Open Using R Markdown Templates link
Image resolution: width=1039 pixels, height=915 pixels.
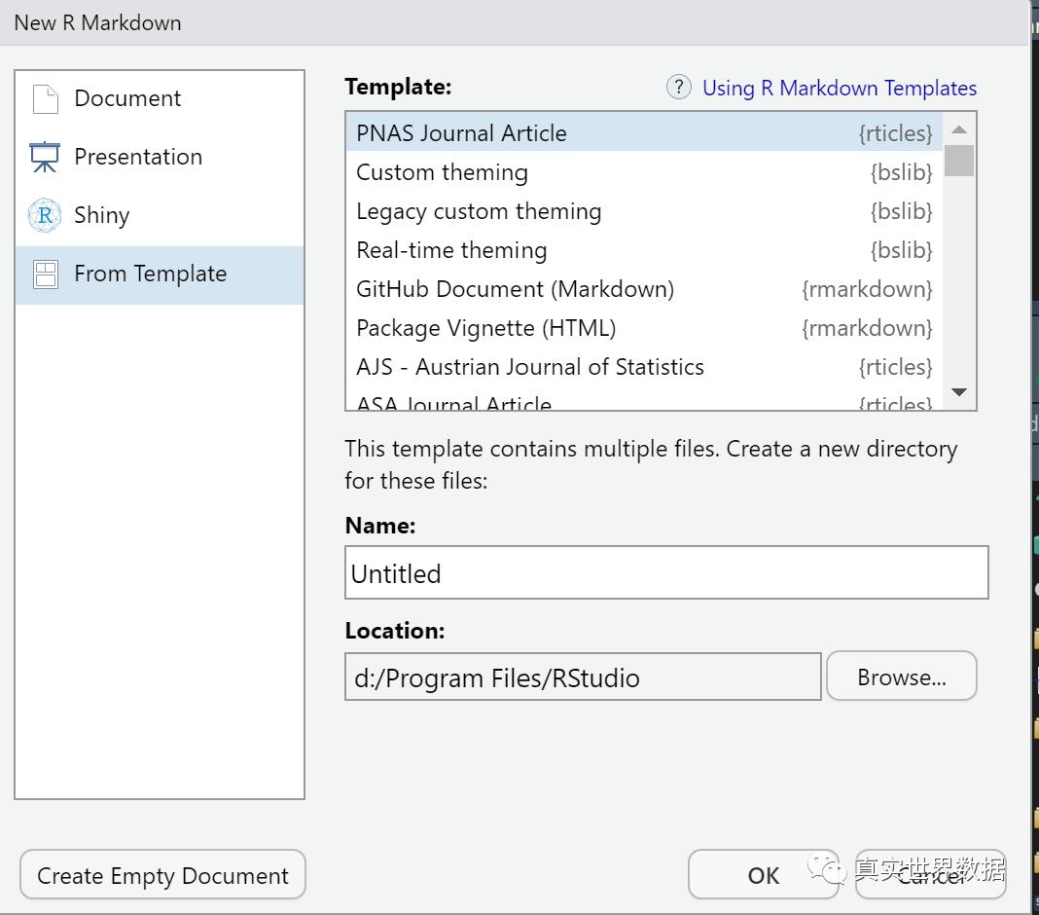click(x=839, y=89)
